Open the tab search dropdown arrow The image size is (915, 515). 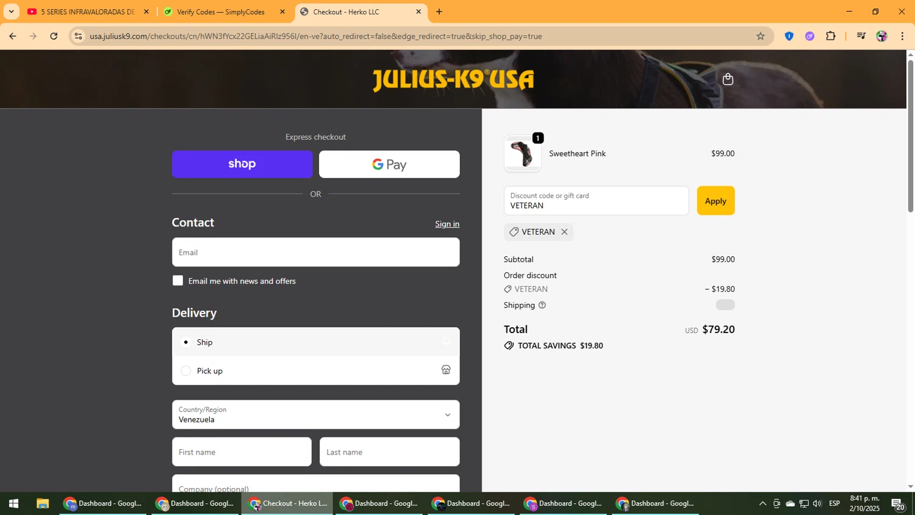[11, 12]
